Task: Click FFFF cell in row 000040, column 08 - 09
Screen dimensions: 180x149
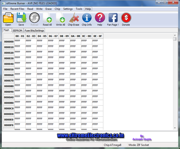Action: (64, 64)
